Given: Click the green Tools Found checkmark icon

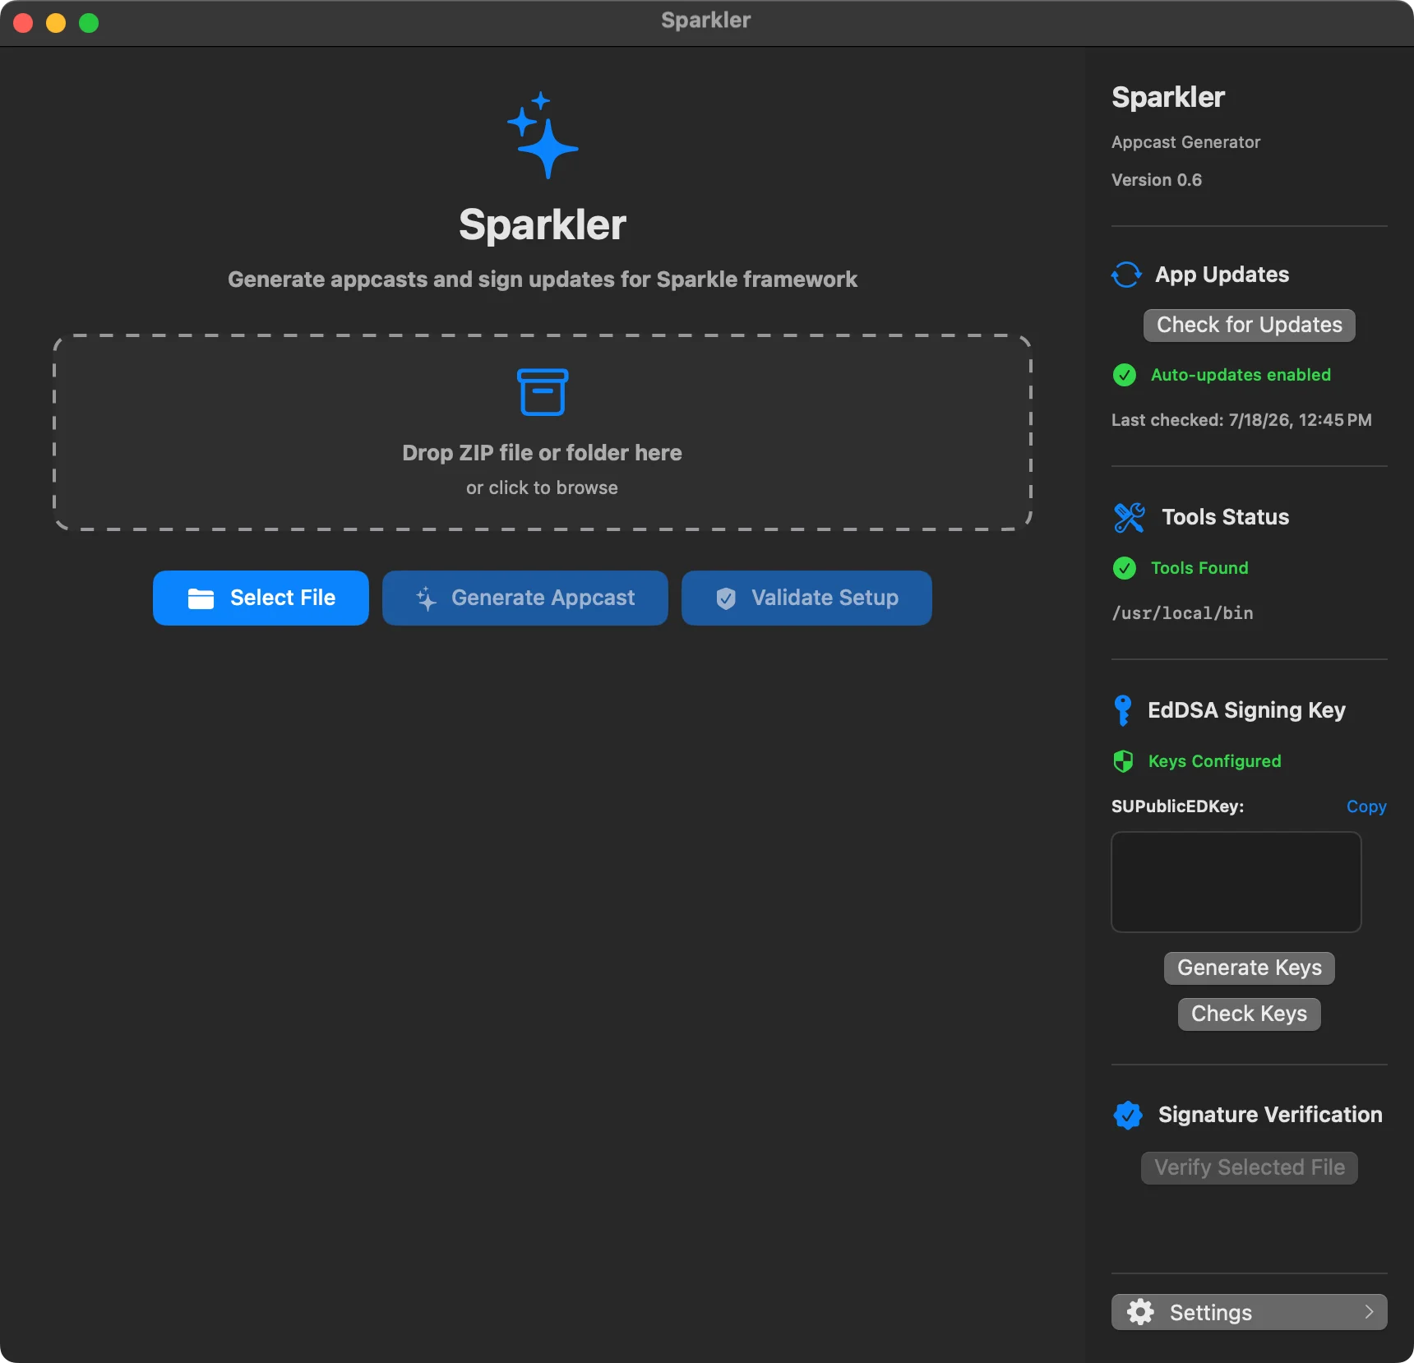Looking at the screenshot, I should click(x=1125, y=568).
